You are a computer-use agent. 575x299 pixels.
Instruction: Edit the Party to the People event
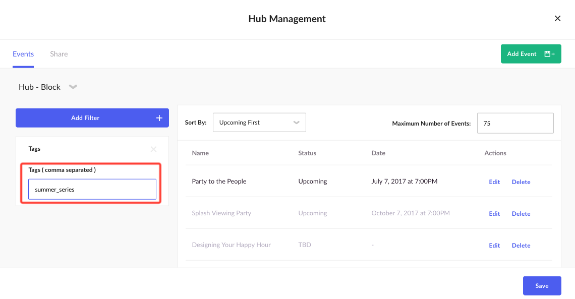tap(494, 182)
